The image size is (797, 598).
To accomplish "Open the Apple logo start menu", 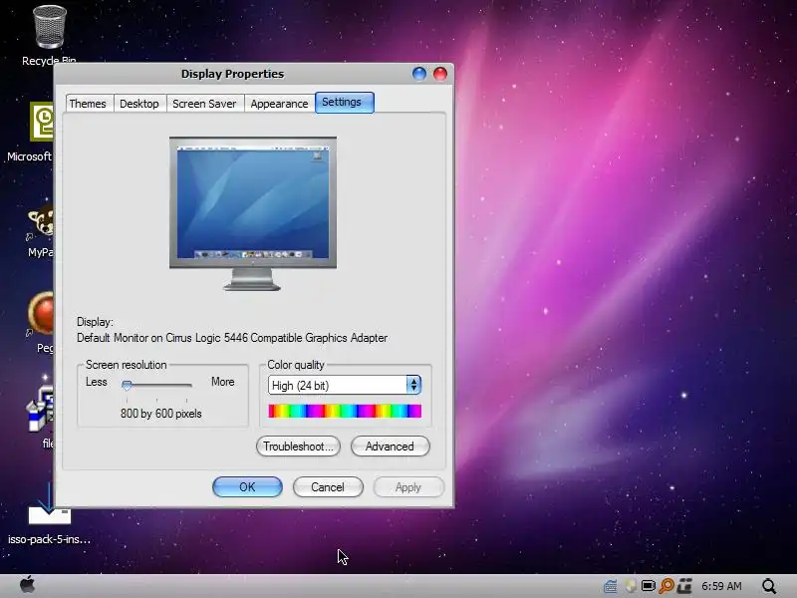I will point(28,585).
